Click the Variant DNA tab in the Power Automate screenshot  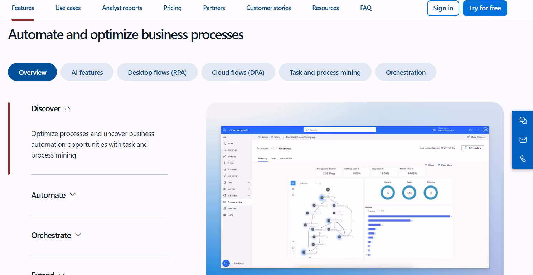click(x=286, y=158)
